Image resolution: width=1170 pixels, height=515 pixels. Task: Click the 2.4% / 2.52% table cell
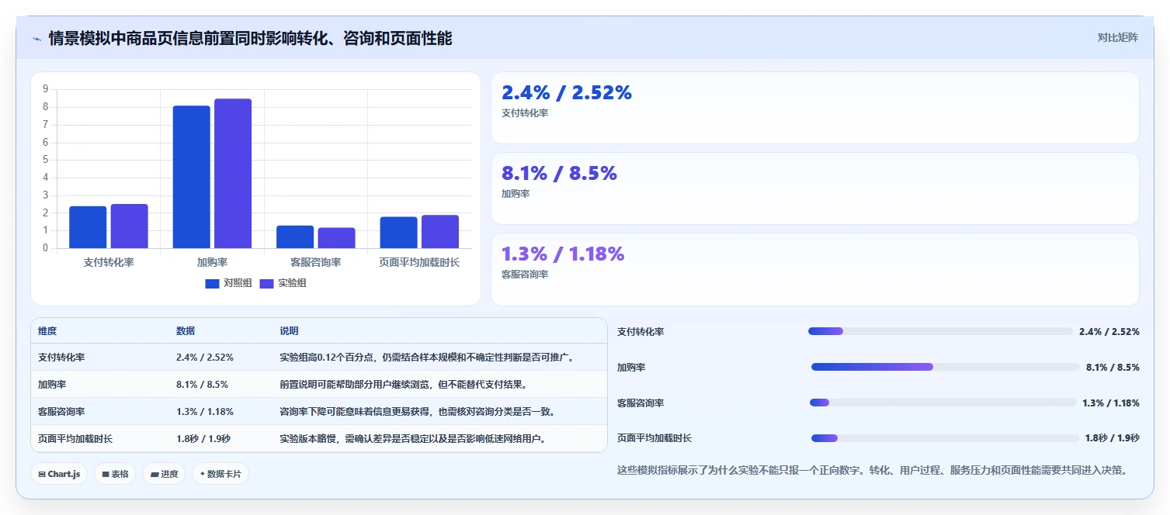(205, 358)
